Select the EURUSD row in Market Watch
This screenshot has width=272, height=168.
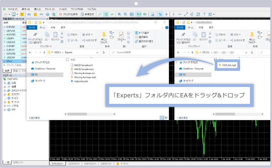(x=14, y=27)
